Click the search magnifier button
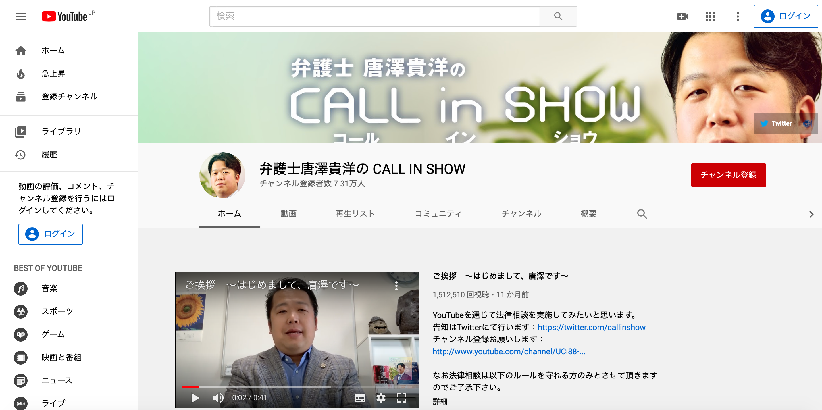822x410 pixels. (558, 16)
